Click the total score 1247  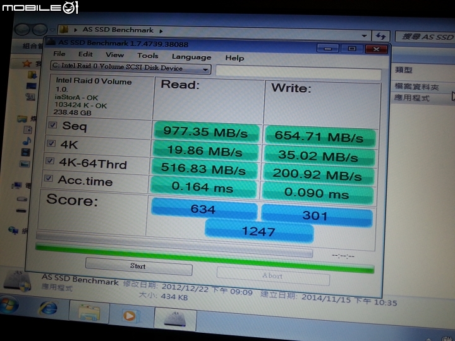click(259, 231)
